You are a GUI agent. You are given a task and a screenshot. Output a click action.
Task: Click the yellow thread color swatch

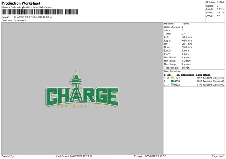172,78
